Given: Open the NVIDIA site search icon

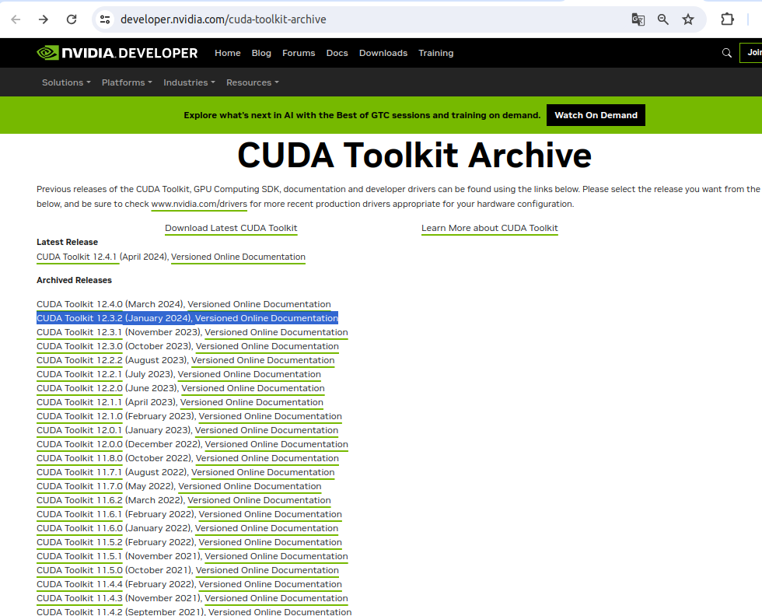Looking at the screenshot, I should (x=726, y=53).
